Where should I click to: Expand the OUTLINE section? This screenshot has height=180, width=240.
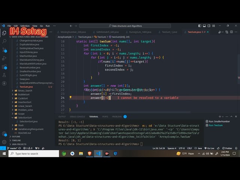click(16, 136)
